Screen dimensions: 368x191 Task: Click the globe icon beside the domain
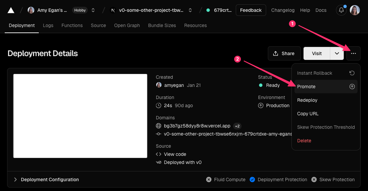point(159,126)
